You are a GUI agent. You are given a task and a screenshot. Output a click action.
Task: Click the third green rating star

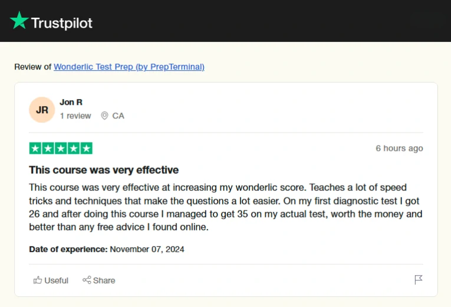[61, 148]
